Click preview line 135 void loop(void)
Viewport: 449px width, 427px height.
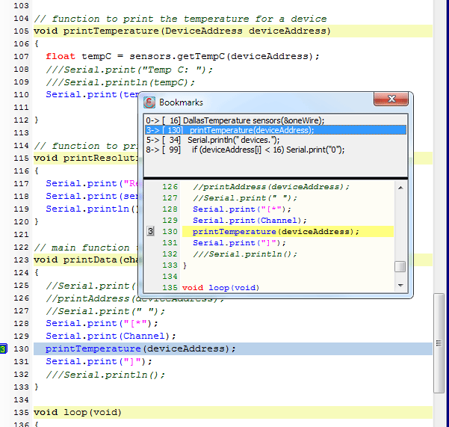(x=220, y=287)
